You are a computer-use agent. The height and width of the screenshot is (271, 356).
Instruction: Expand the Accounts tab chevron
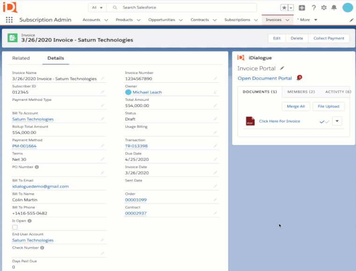click(106, 20)
